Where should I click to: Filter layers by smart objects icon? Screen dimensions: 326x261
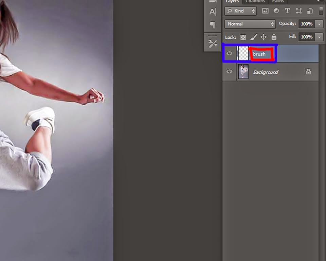click(310, 11)
